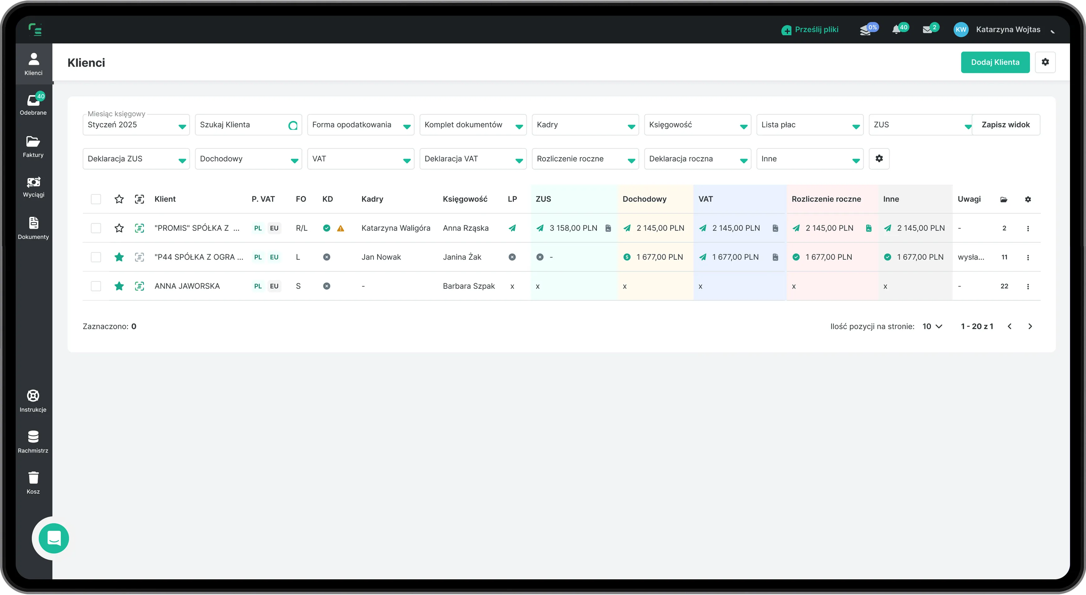The width and height of the screenshot is (1086, 595).
Task: Tick the checkbox for the PROMIS row
Action: click(x=96, y=228)
